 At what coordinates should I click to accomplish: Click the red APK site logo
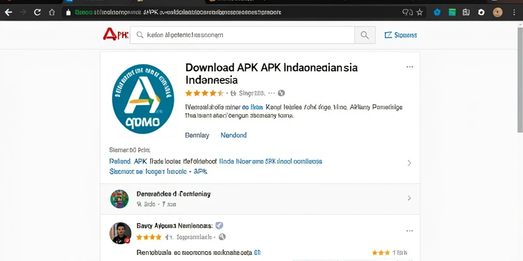[x=115, y=35]
